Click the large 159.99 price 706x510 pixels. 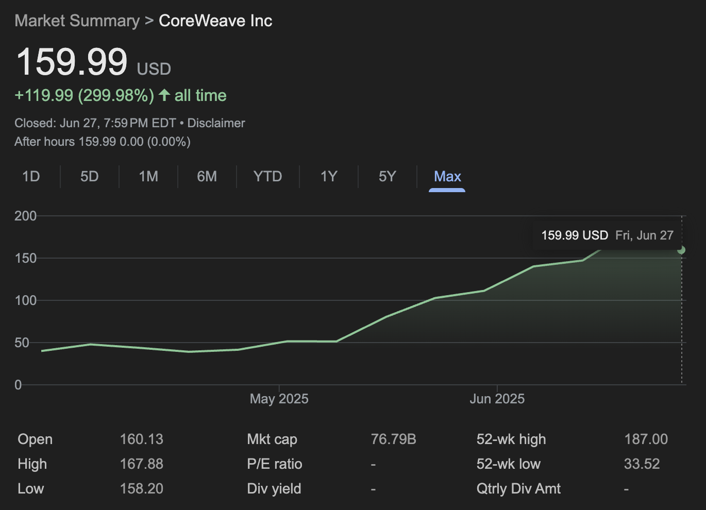click(x=72, y=62)
